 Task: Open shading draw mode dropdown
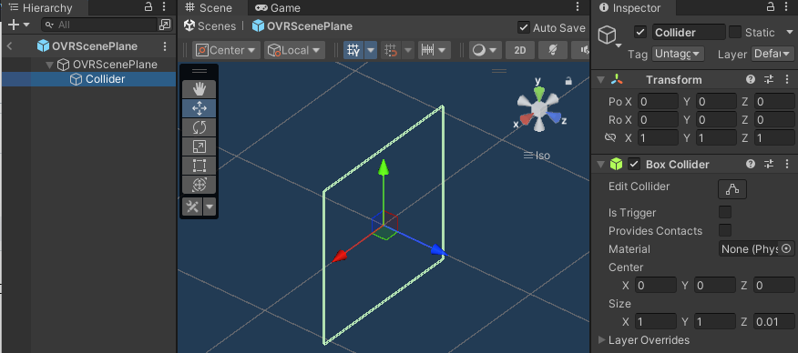pos(485,50)
